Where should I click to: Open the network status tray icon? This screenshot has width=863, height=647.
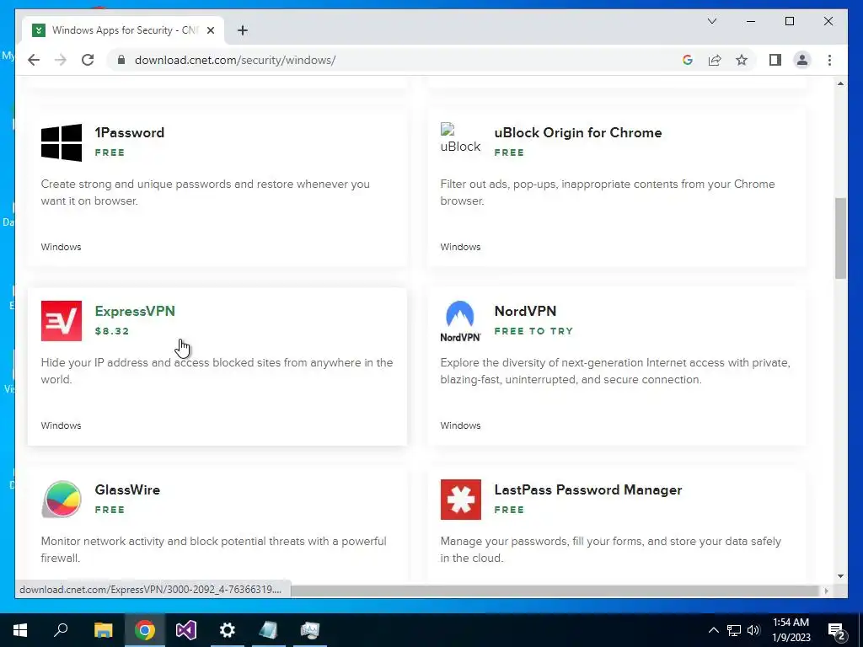pos(734,630)
